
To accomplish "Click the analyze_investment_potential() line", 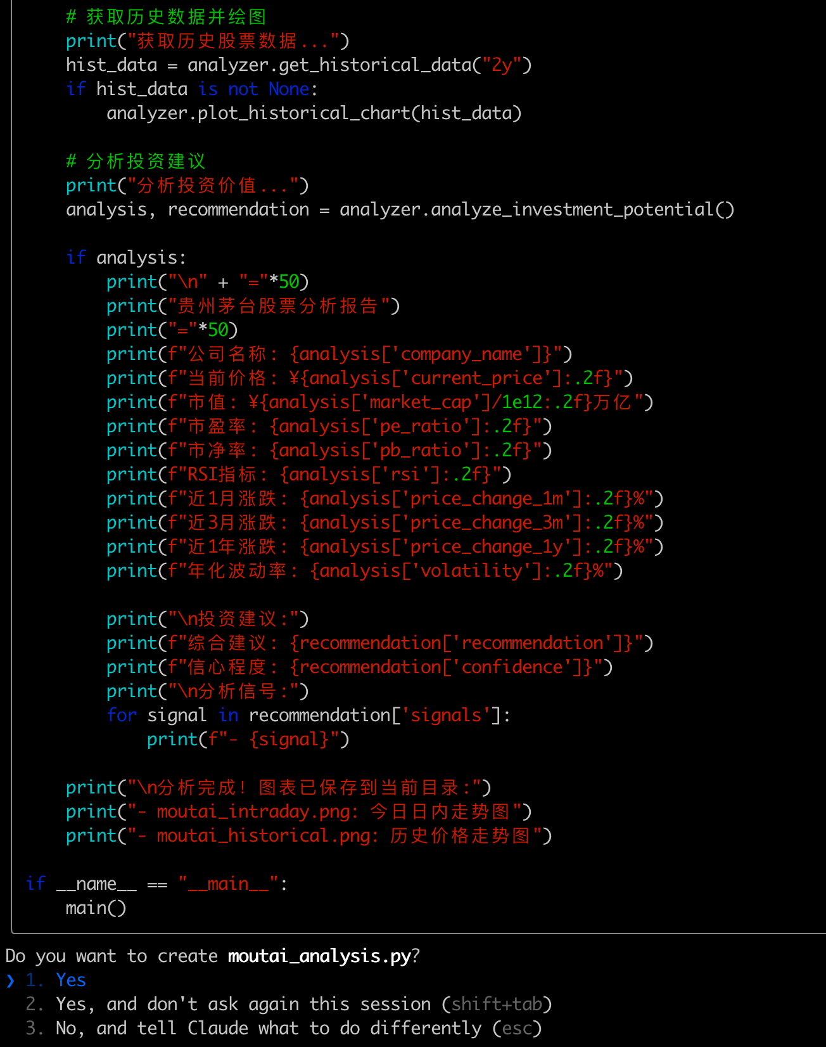I will tap(400, 209).
